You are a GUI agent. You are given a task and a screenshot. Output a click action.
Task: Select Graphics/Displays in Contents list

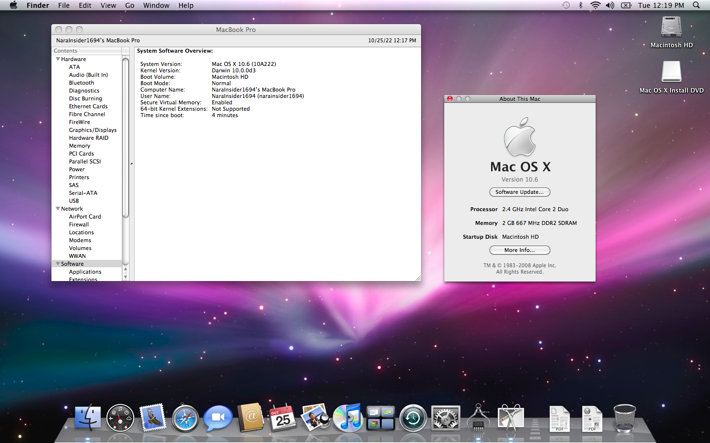coord(93,130)
